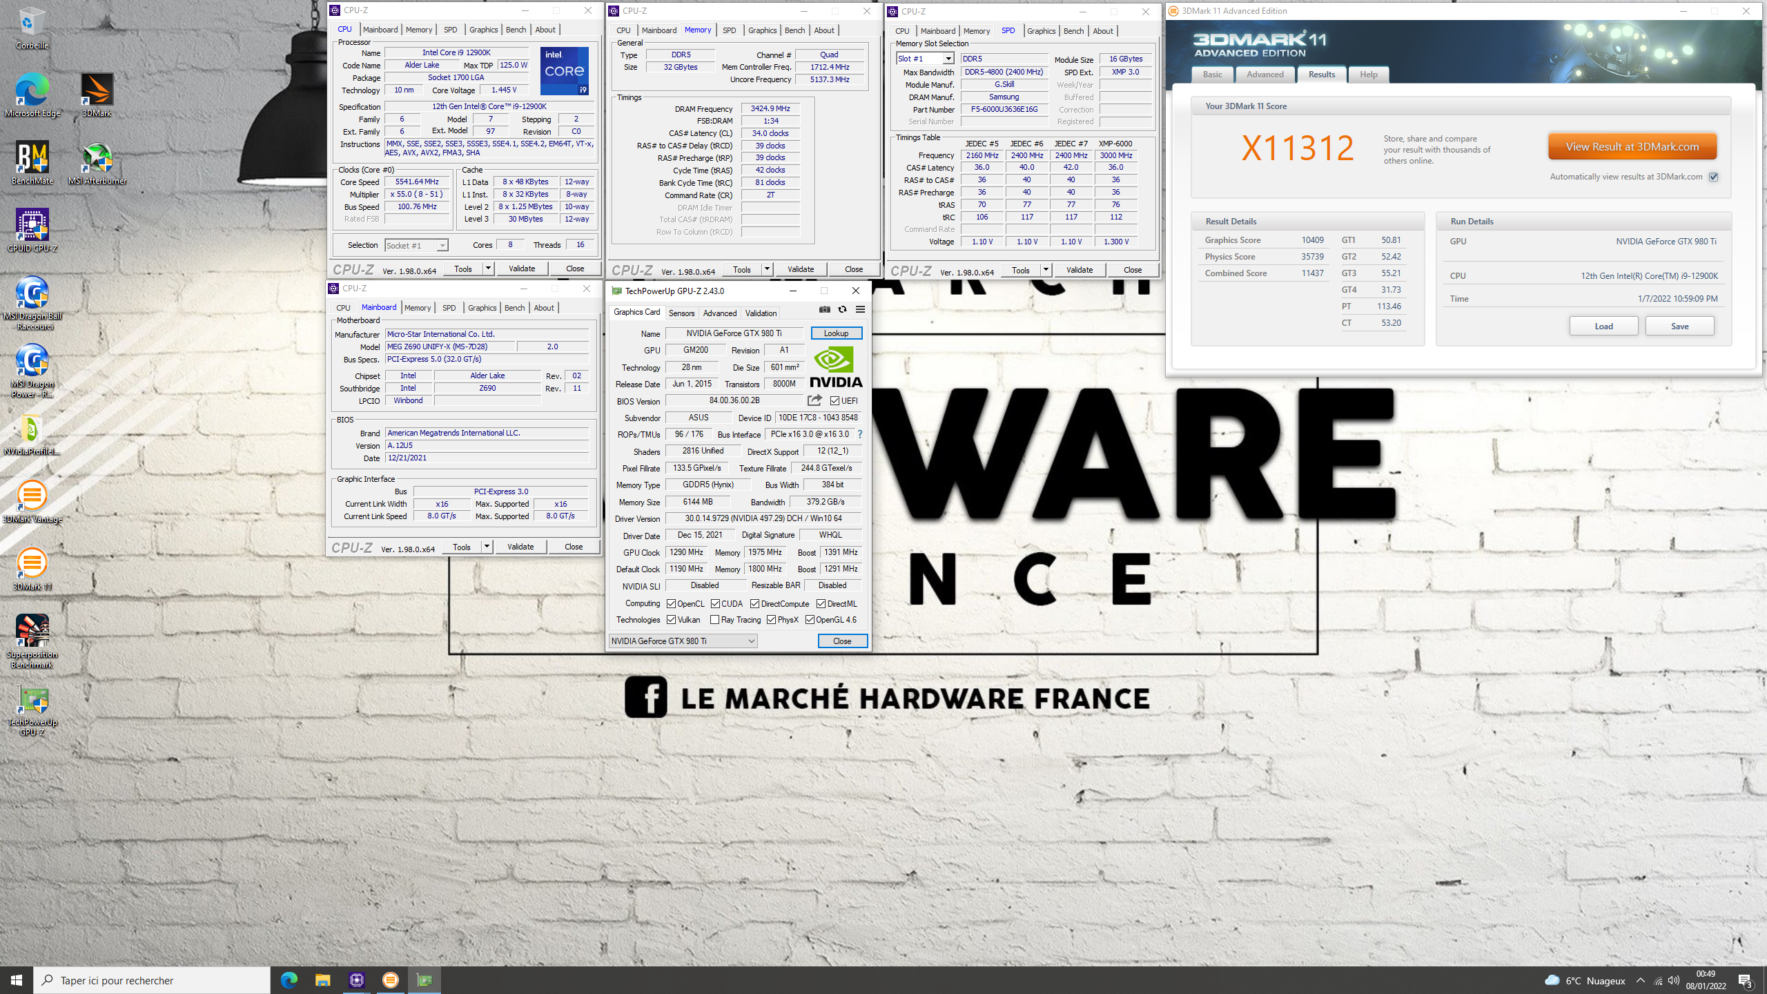1767x994 pixels.
Task: Expand Tools arrow in CPU-Z Memory window
Action: (767, 269)
